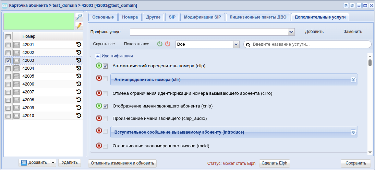Collapse the Идентификация section
The height and width of the screenshot is (170, 375).
tap(98, 56)
